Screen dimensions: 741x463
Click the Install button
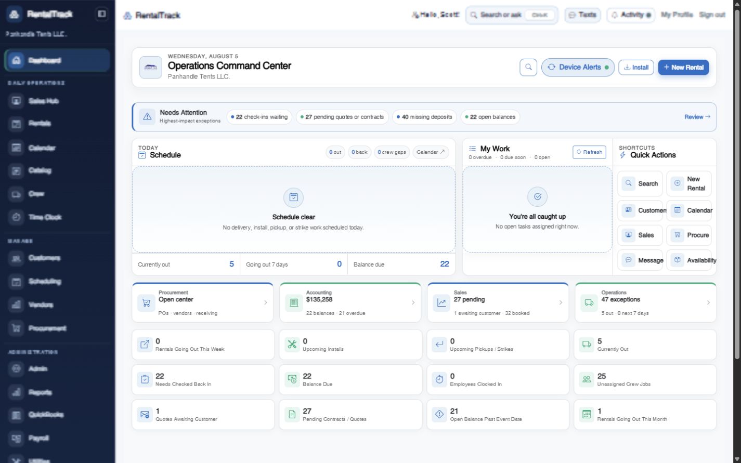pos(636,67)
